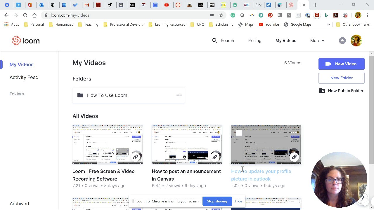This screenshot has width=374, height=210.
Task: Select My Videos in the left sidebar
Action: pyautogui.click(x=21, y=64)
